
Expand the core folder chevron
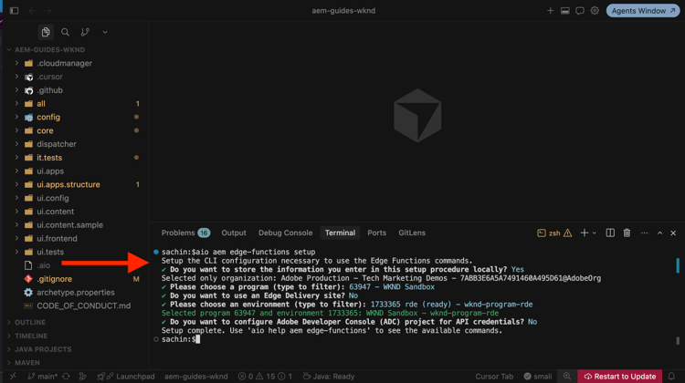pyautogui.click(x=16, y=130)
